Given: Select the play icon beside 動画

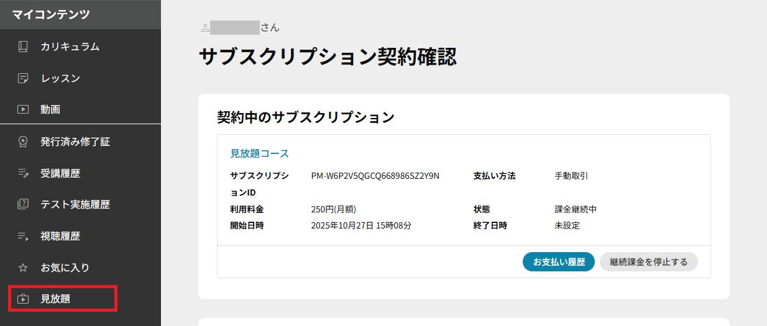Looking at the screenshot, I should point(23,109).
